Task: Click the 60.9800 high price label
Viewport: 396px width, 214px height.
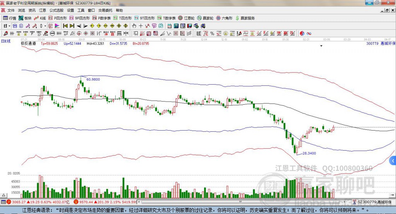Action: [x=93, y=79]
